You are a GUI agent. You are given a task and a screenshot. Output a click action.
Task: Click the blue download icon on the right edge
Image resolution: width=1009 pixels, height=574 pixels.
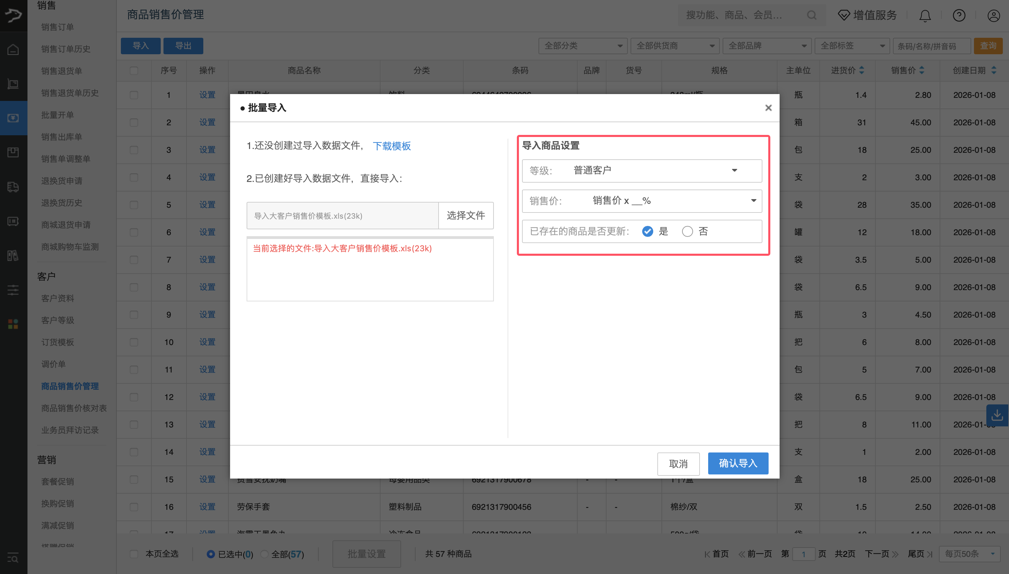pyautogui.click(x=997, y=415)
